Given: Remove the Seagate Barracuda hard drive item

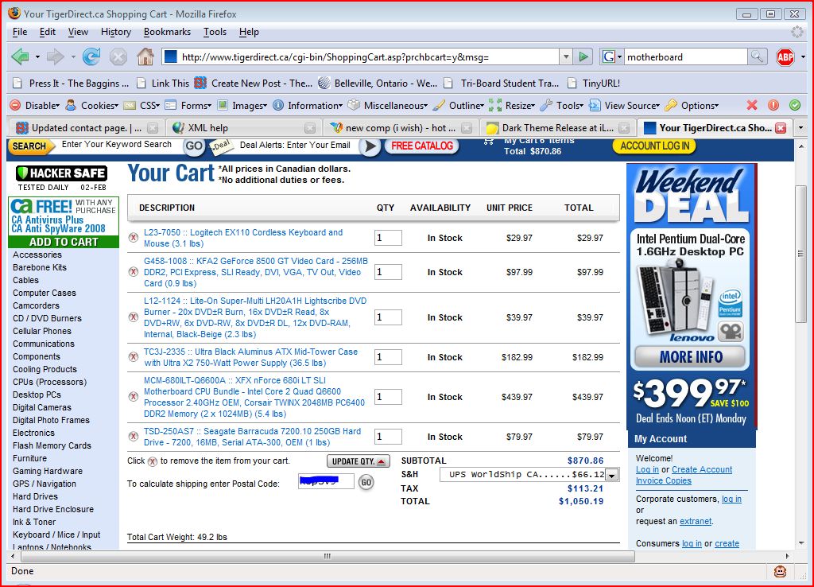Looking at the screenshot, I should click(x=134, y=437).
